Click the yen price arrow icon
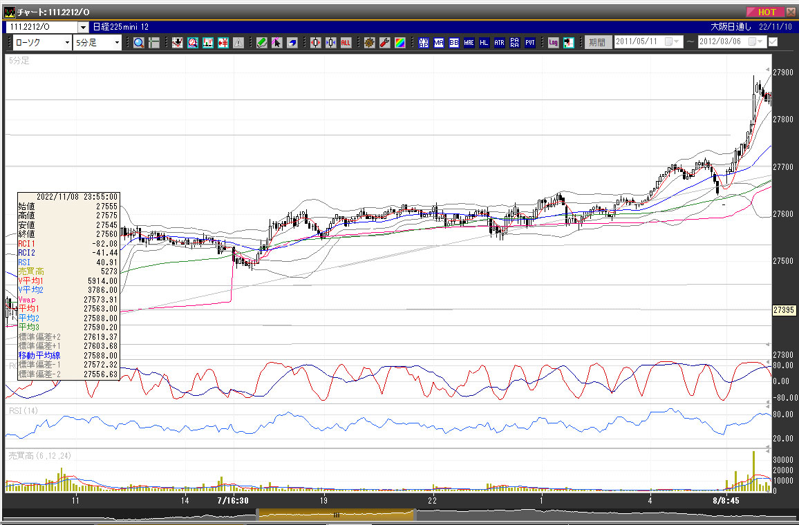 tap(223, 43)
